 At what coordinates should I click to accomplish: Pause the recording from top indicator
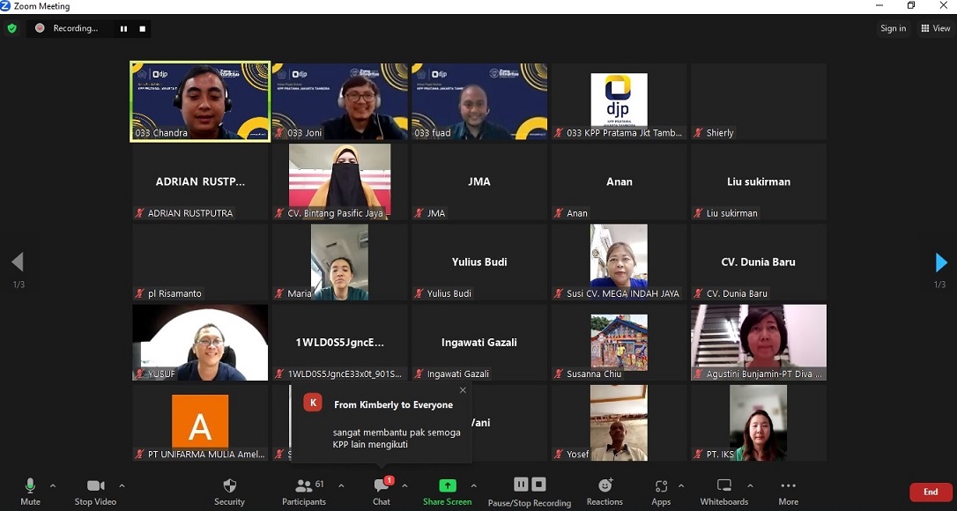pyautogui.click(x=123, y=28)
